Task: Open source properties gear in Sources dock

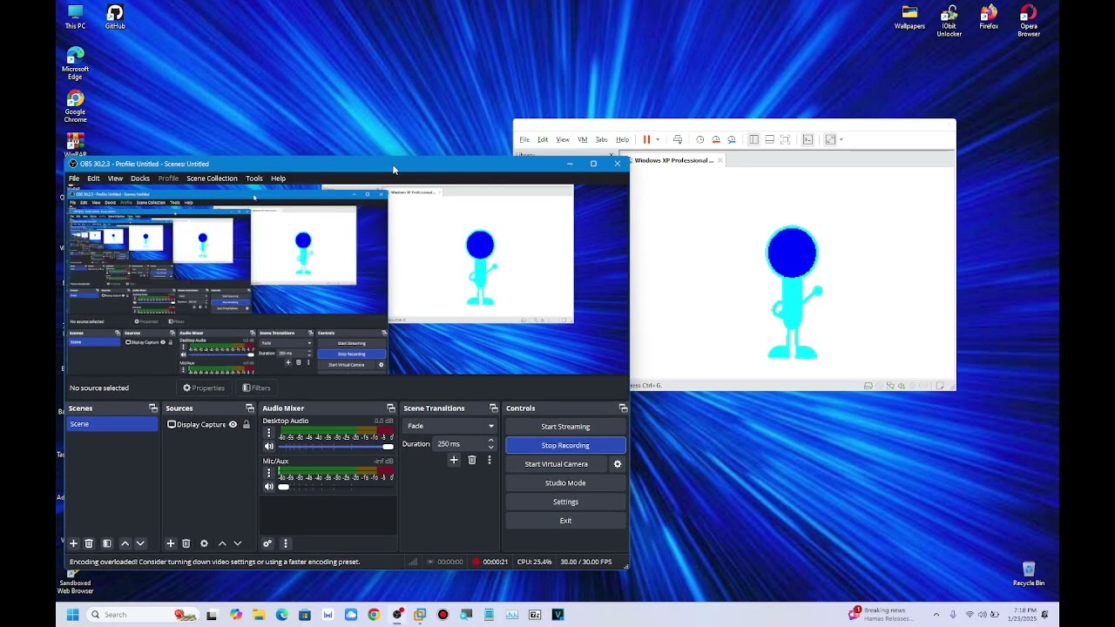Action: click(204, 543)
